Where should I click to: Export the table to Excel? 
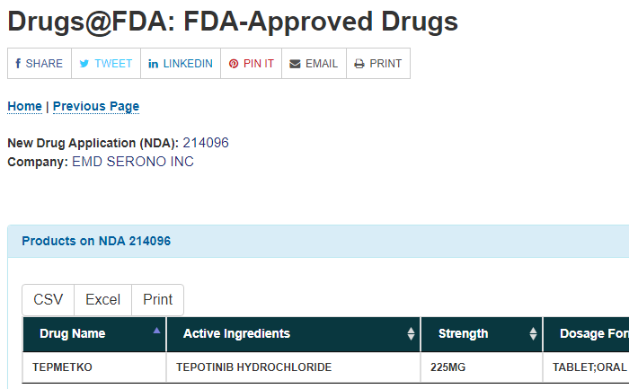coord(102,299)
